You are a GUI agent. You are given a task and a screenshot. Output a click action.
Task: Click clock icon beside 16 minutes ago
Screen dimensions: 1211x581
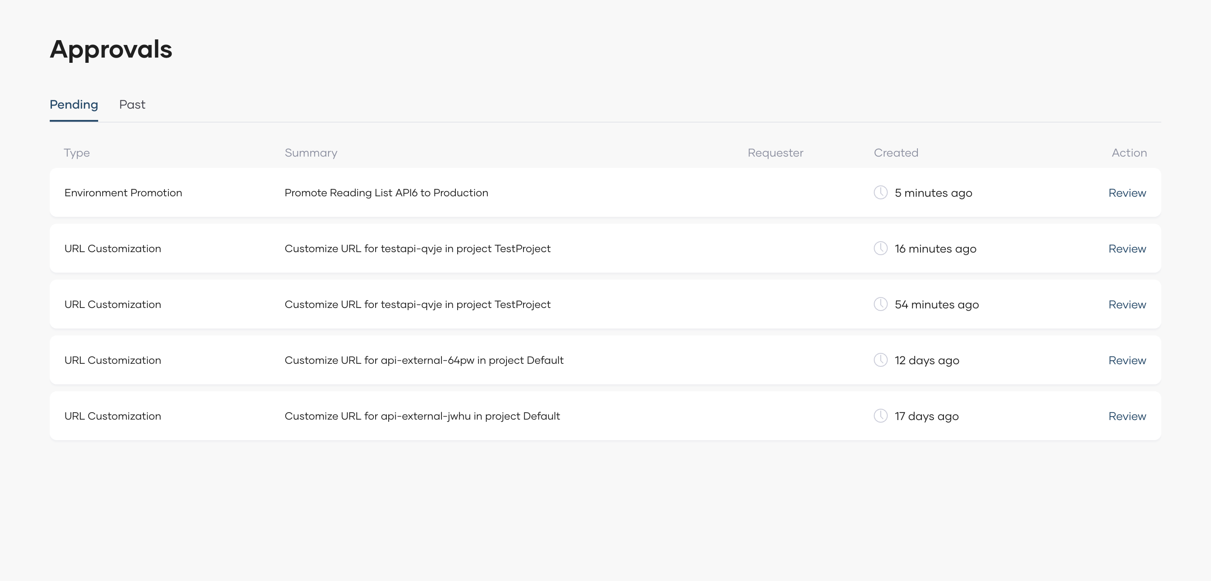tap(880, 249)
